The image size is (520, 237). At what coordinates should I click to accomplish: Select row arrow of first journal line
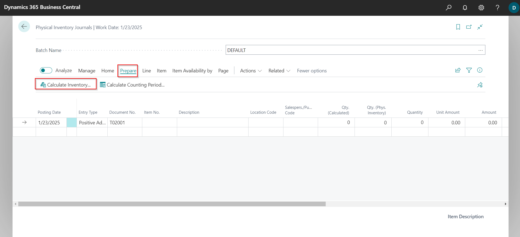24,122
